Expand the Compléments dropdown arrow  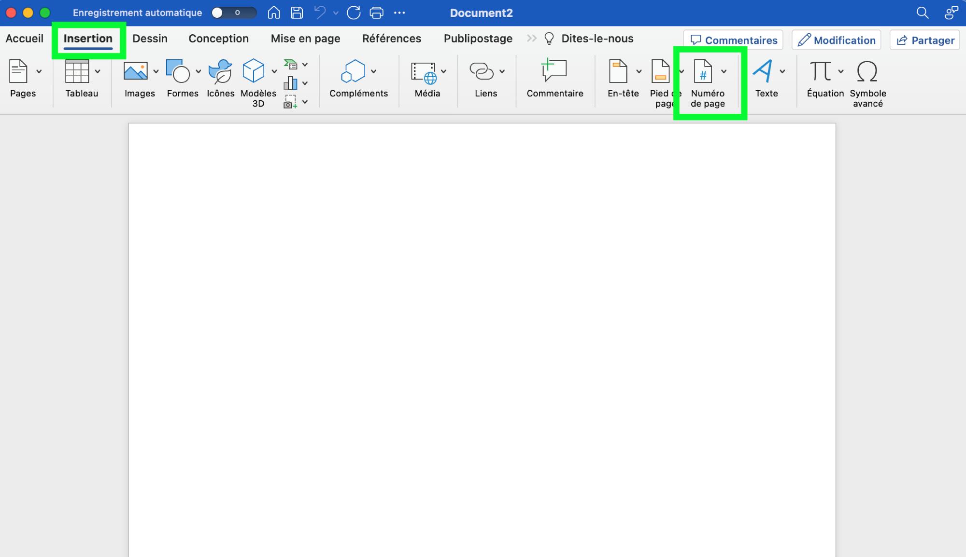coord(374,71)
